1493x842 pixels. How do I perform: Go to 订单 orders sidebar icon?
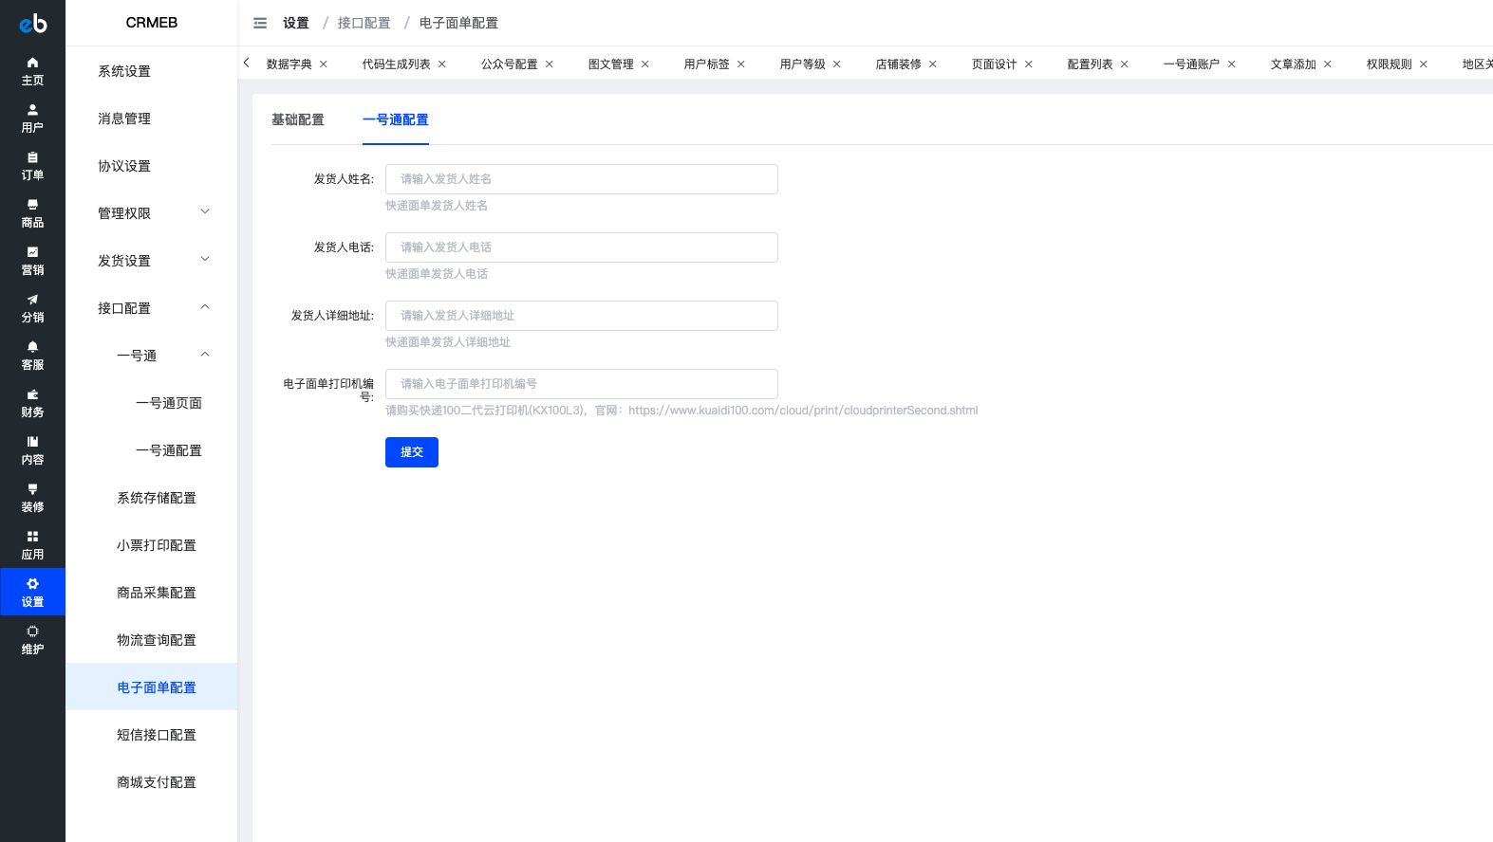(x=32, y=166)
